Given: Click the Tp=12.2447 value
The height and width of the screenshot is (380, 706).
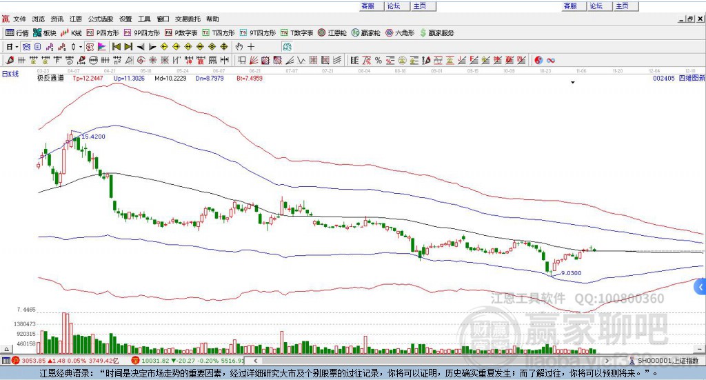Looking at the screenshot, I should 88,79.
